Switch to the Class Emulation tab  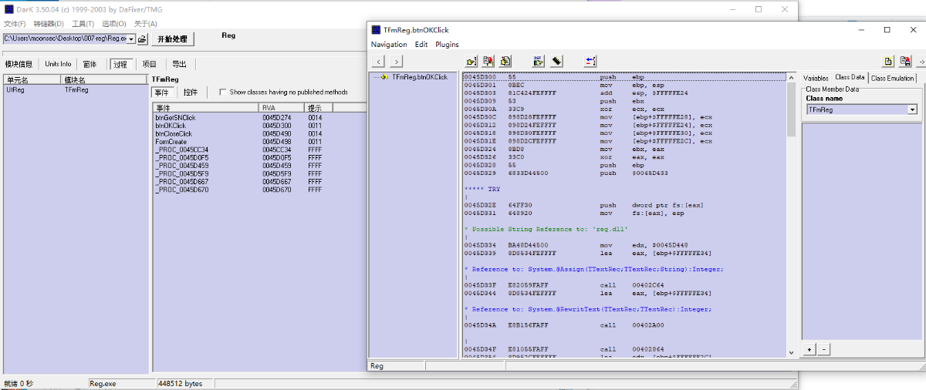[892, 78]
